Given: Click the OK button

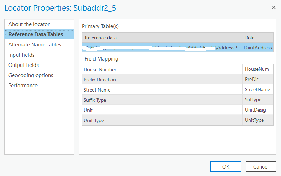Looking at the screenshot, I should (226, 167).
